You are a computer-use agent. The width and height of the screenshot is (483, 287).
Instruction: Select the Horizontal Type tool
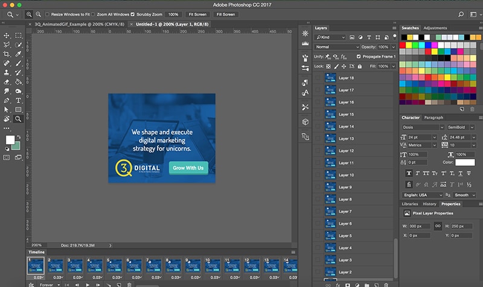click(19, 100)
